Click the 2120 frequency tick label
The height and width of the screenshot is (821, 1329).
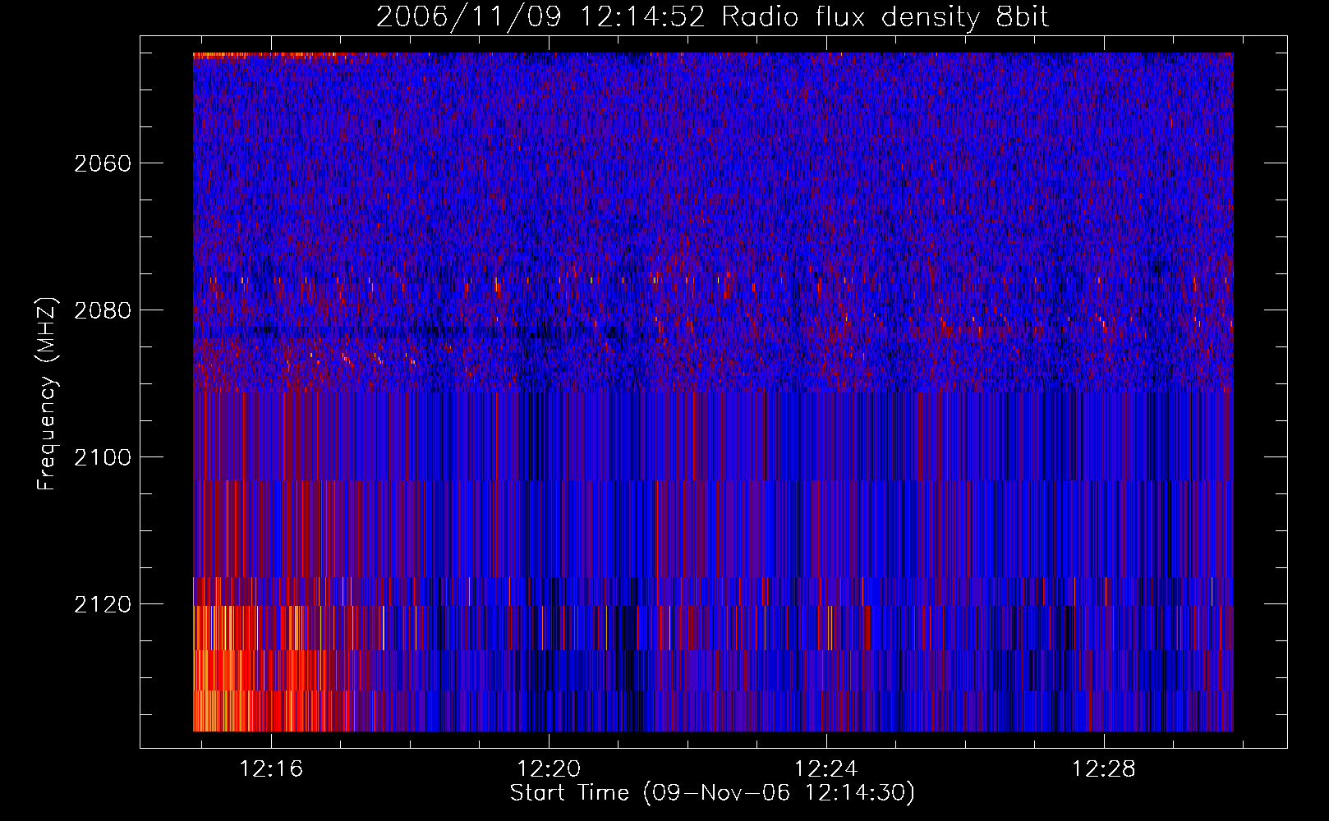pos(103,604)
